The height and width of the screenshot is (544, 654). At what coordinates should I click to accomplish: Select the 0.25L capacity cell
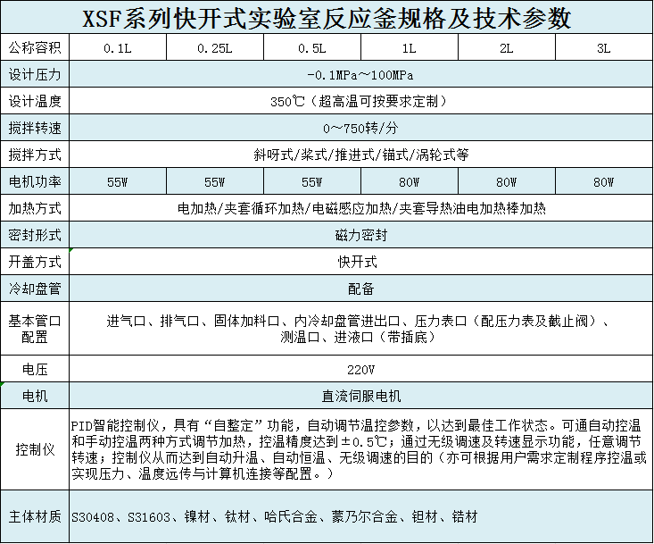214,48
